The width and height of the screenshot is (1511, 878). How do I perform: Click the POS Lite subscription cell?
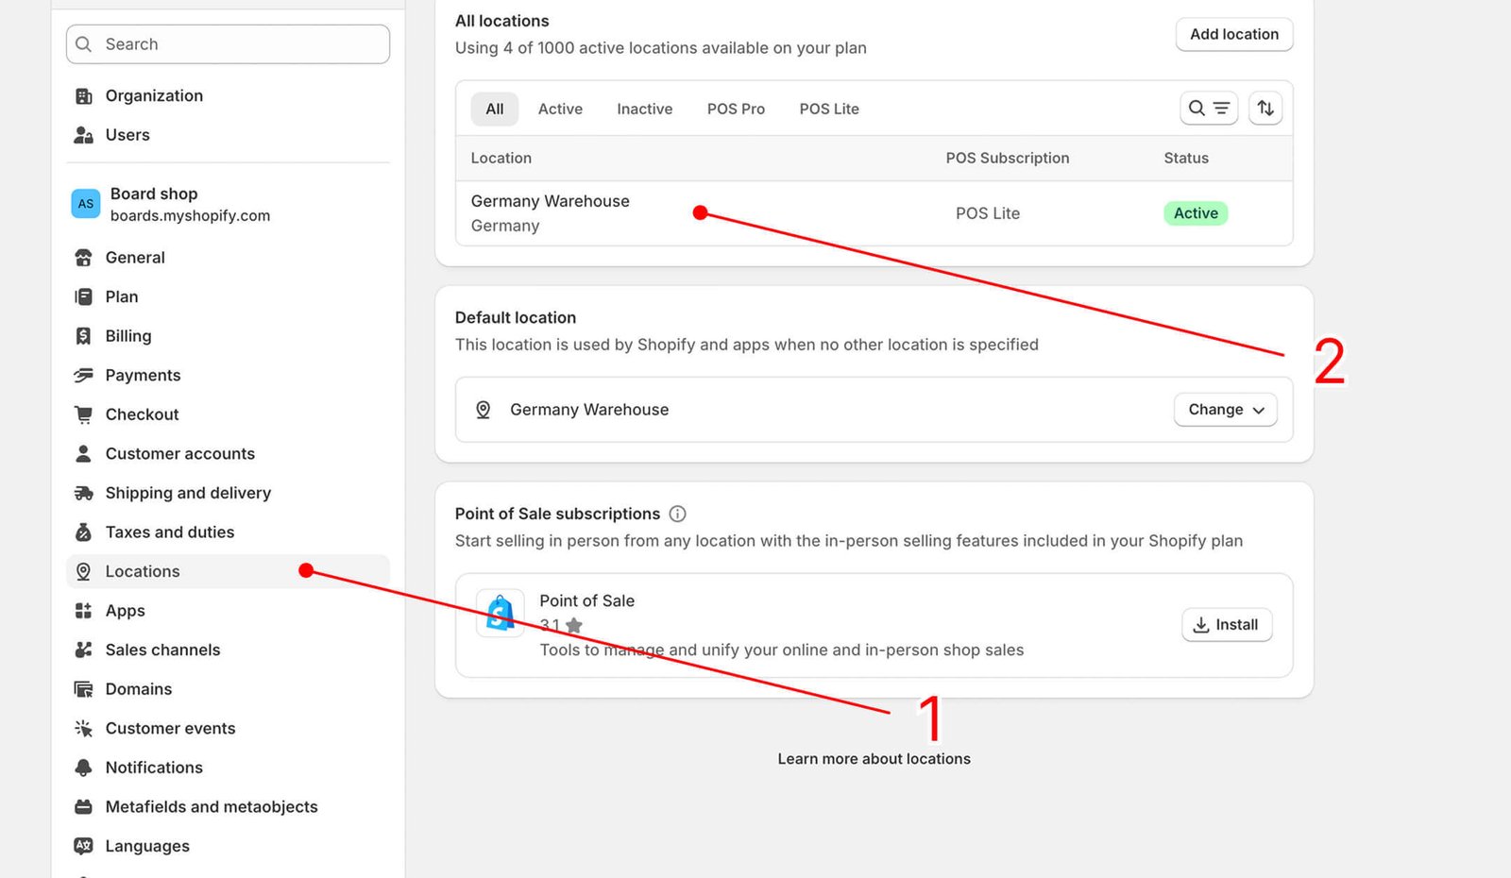(x=988, y=213)
